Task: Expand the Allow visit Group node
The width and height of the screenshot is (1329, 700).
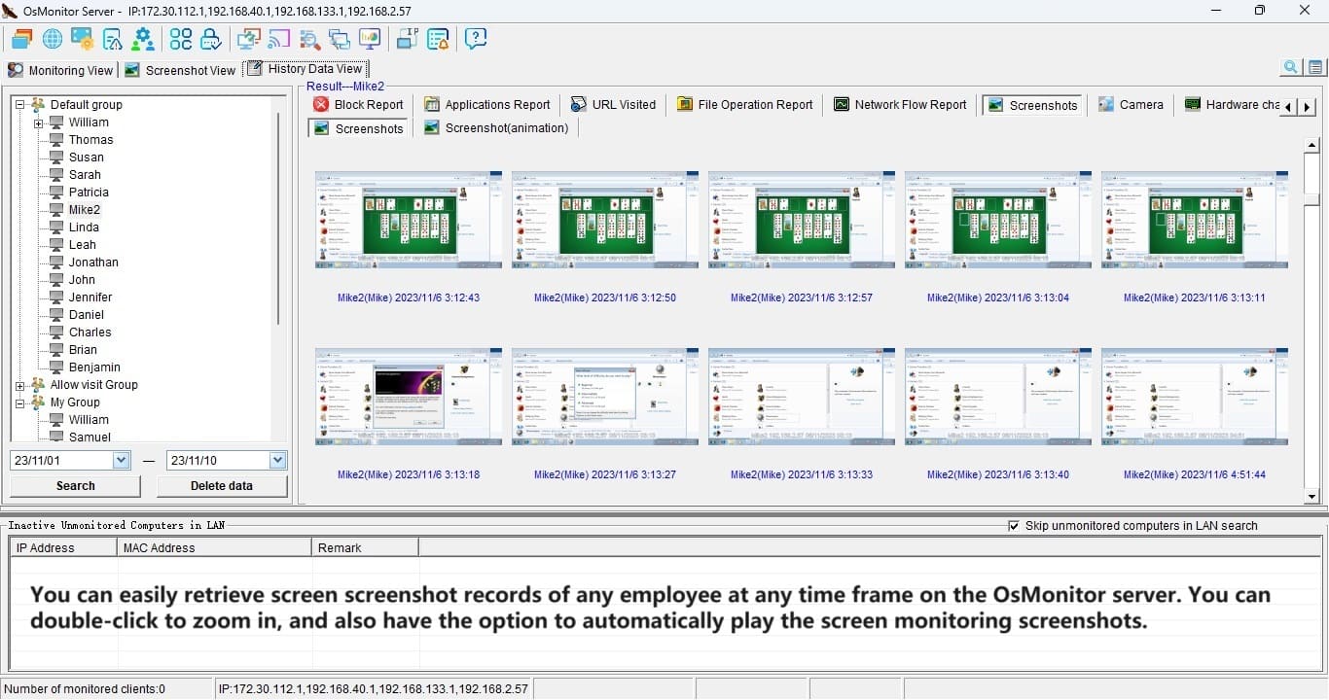Action: coord(19,385)
